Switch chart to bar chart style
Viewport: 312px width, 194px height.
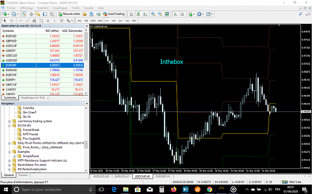(131, 14)
